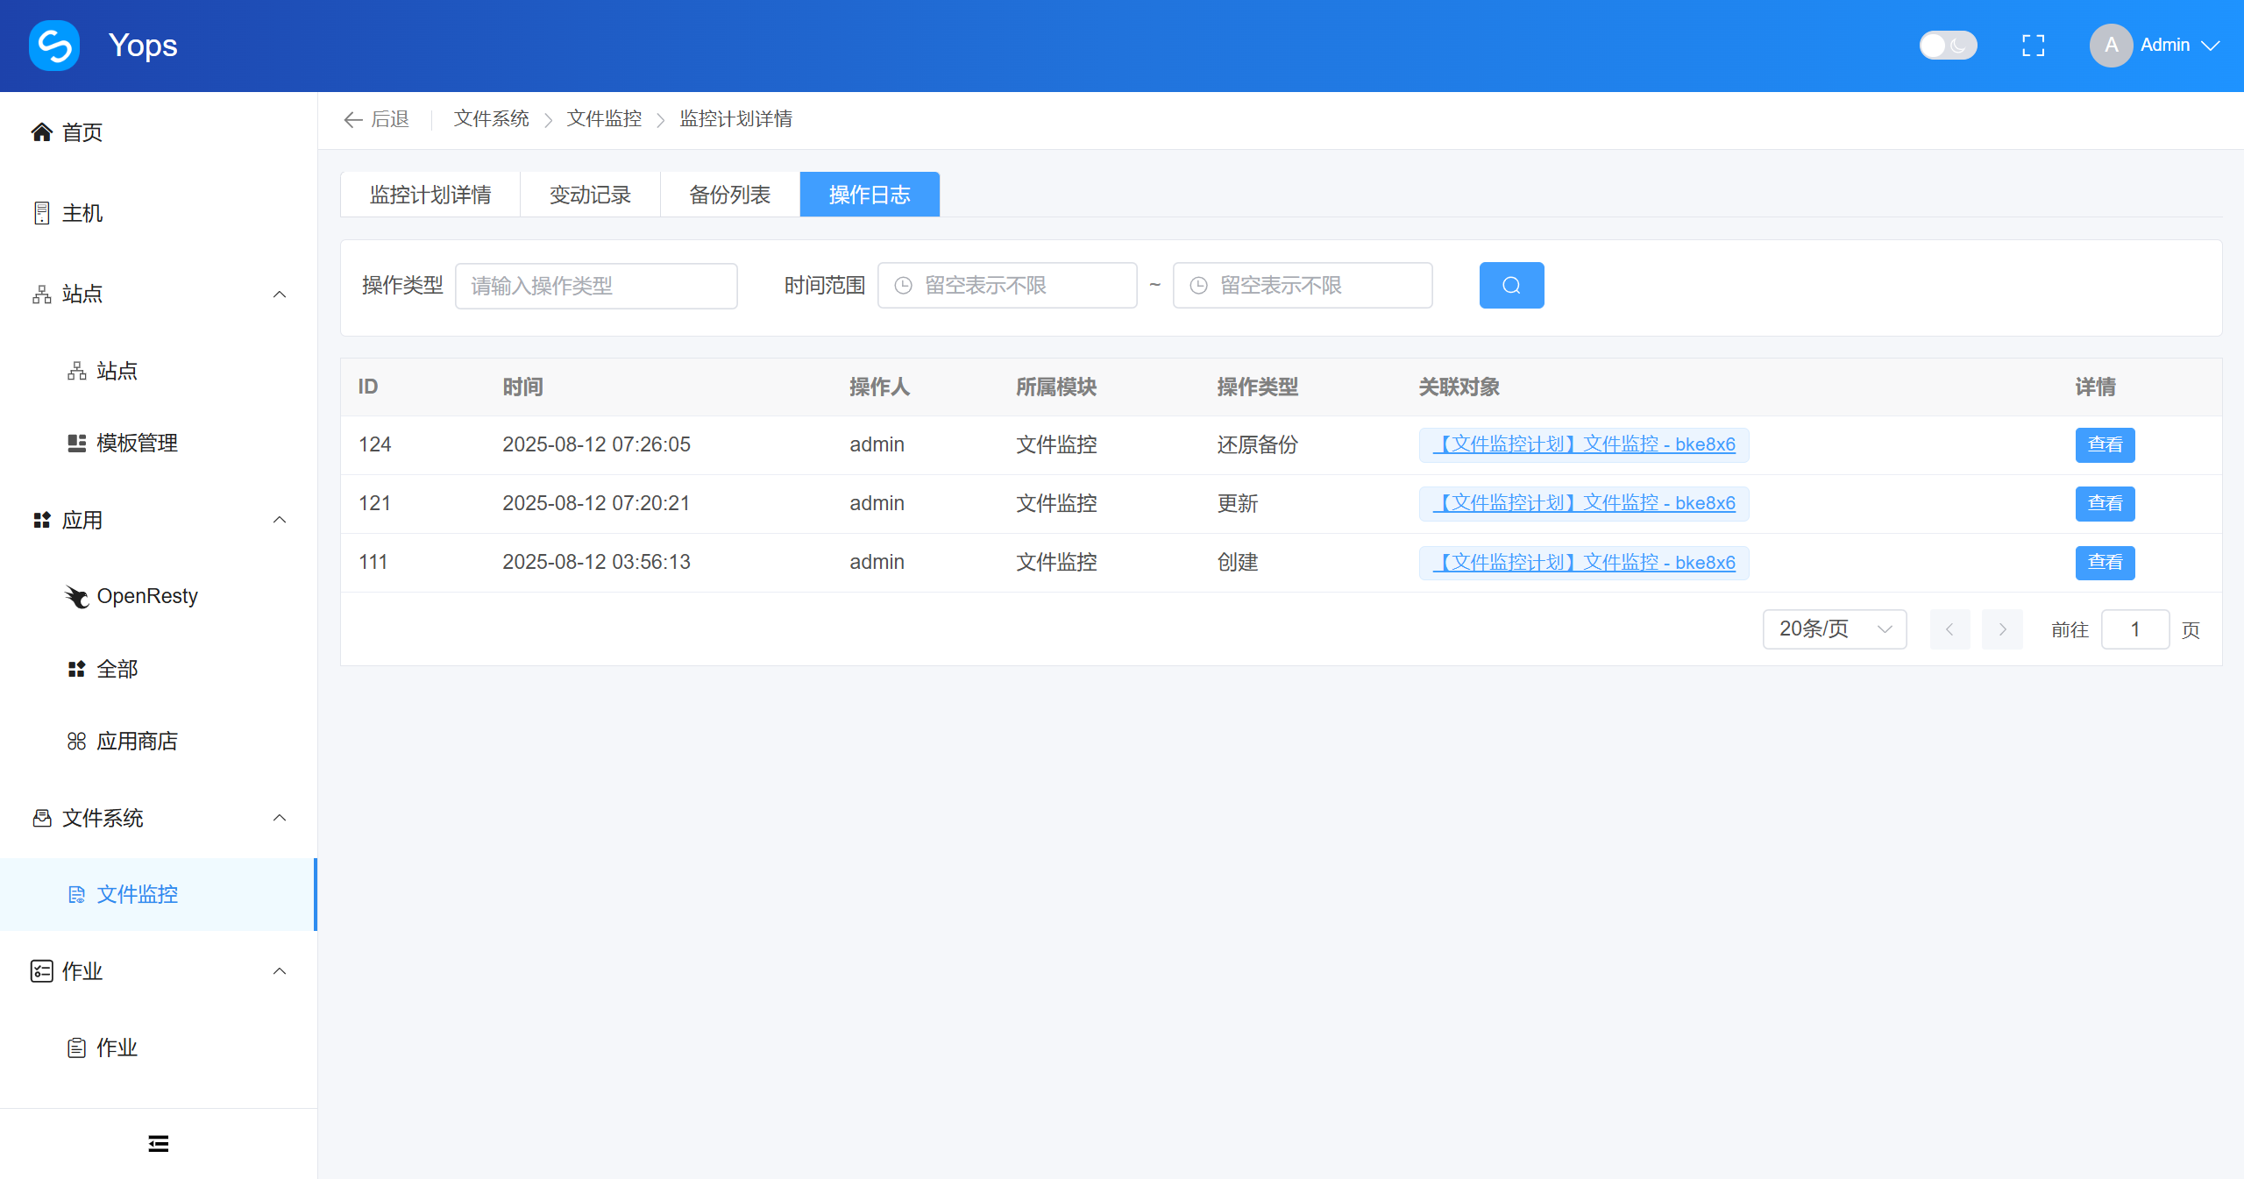Viewport: 2244px width, 1179px height.
Task: Collapse the 文件系统 menu group
Action: pos(280,818)
